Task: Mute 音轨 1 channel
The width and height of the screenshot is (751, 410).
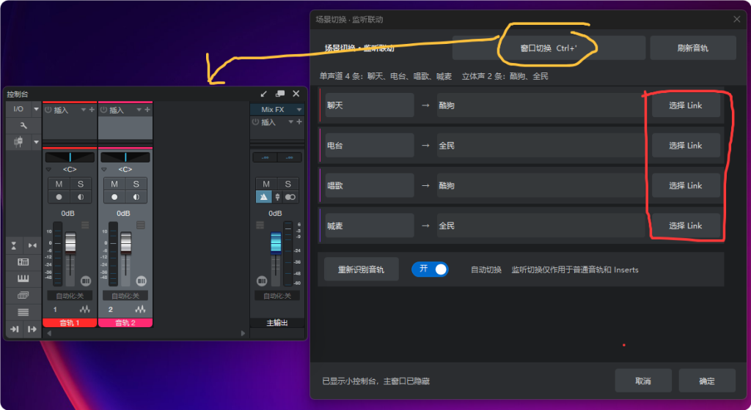Action: coord(59,184)
